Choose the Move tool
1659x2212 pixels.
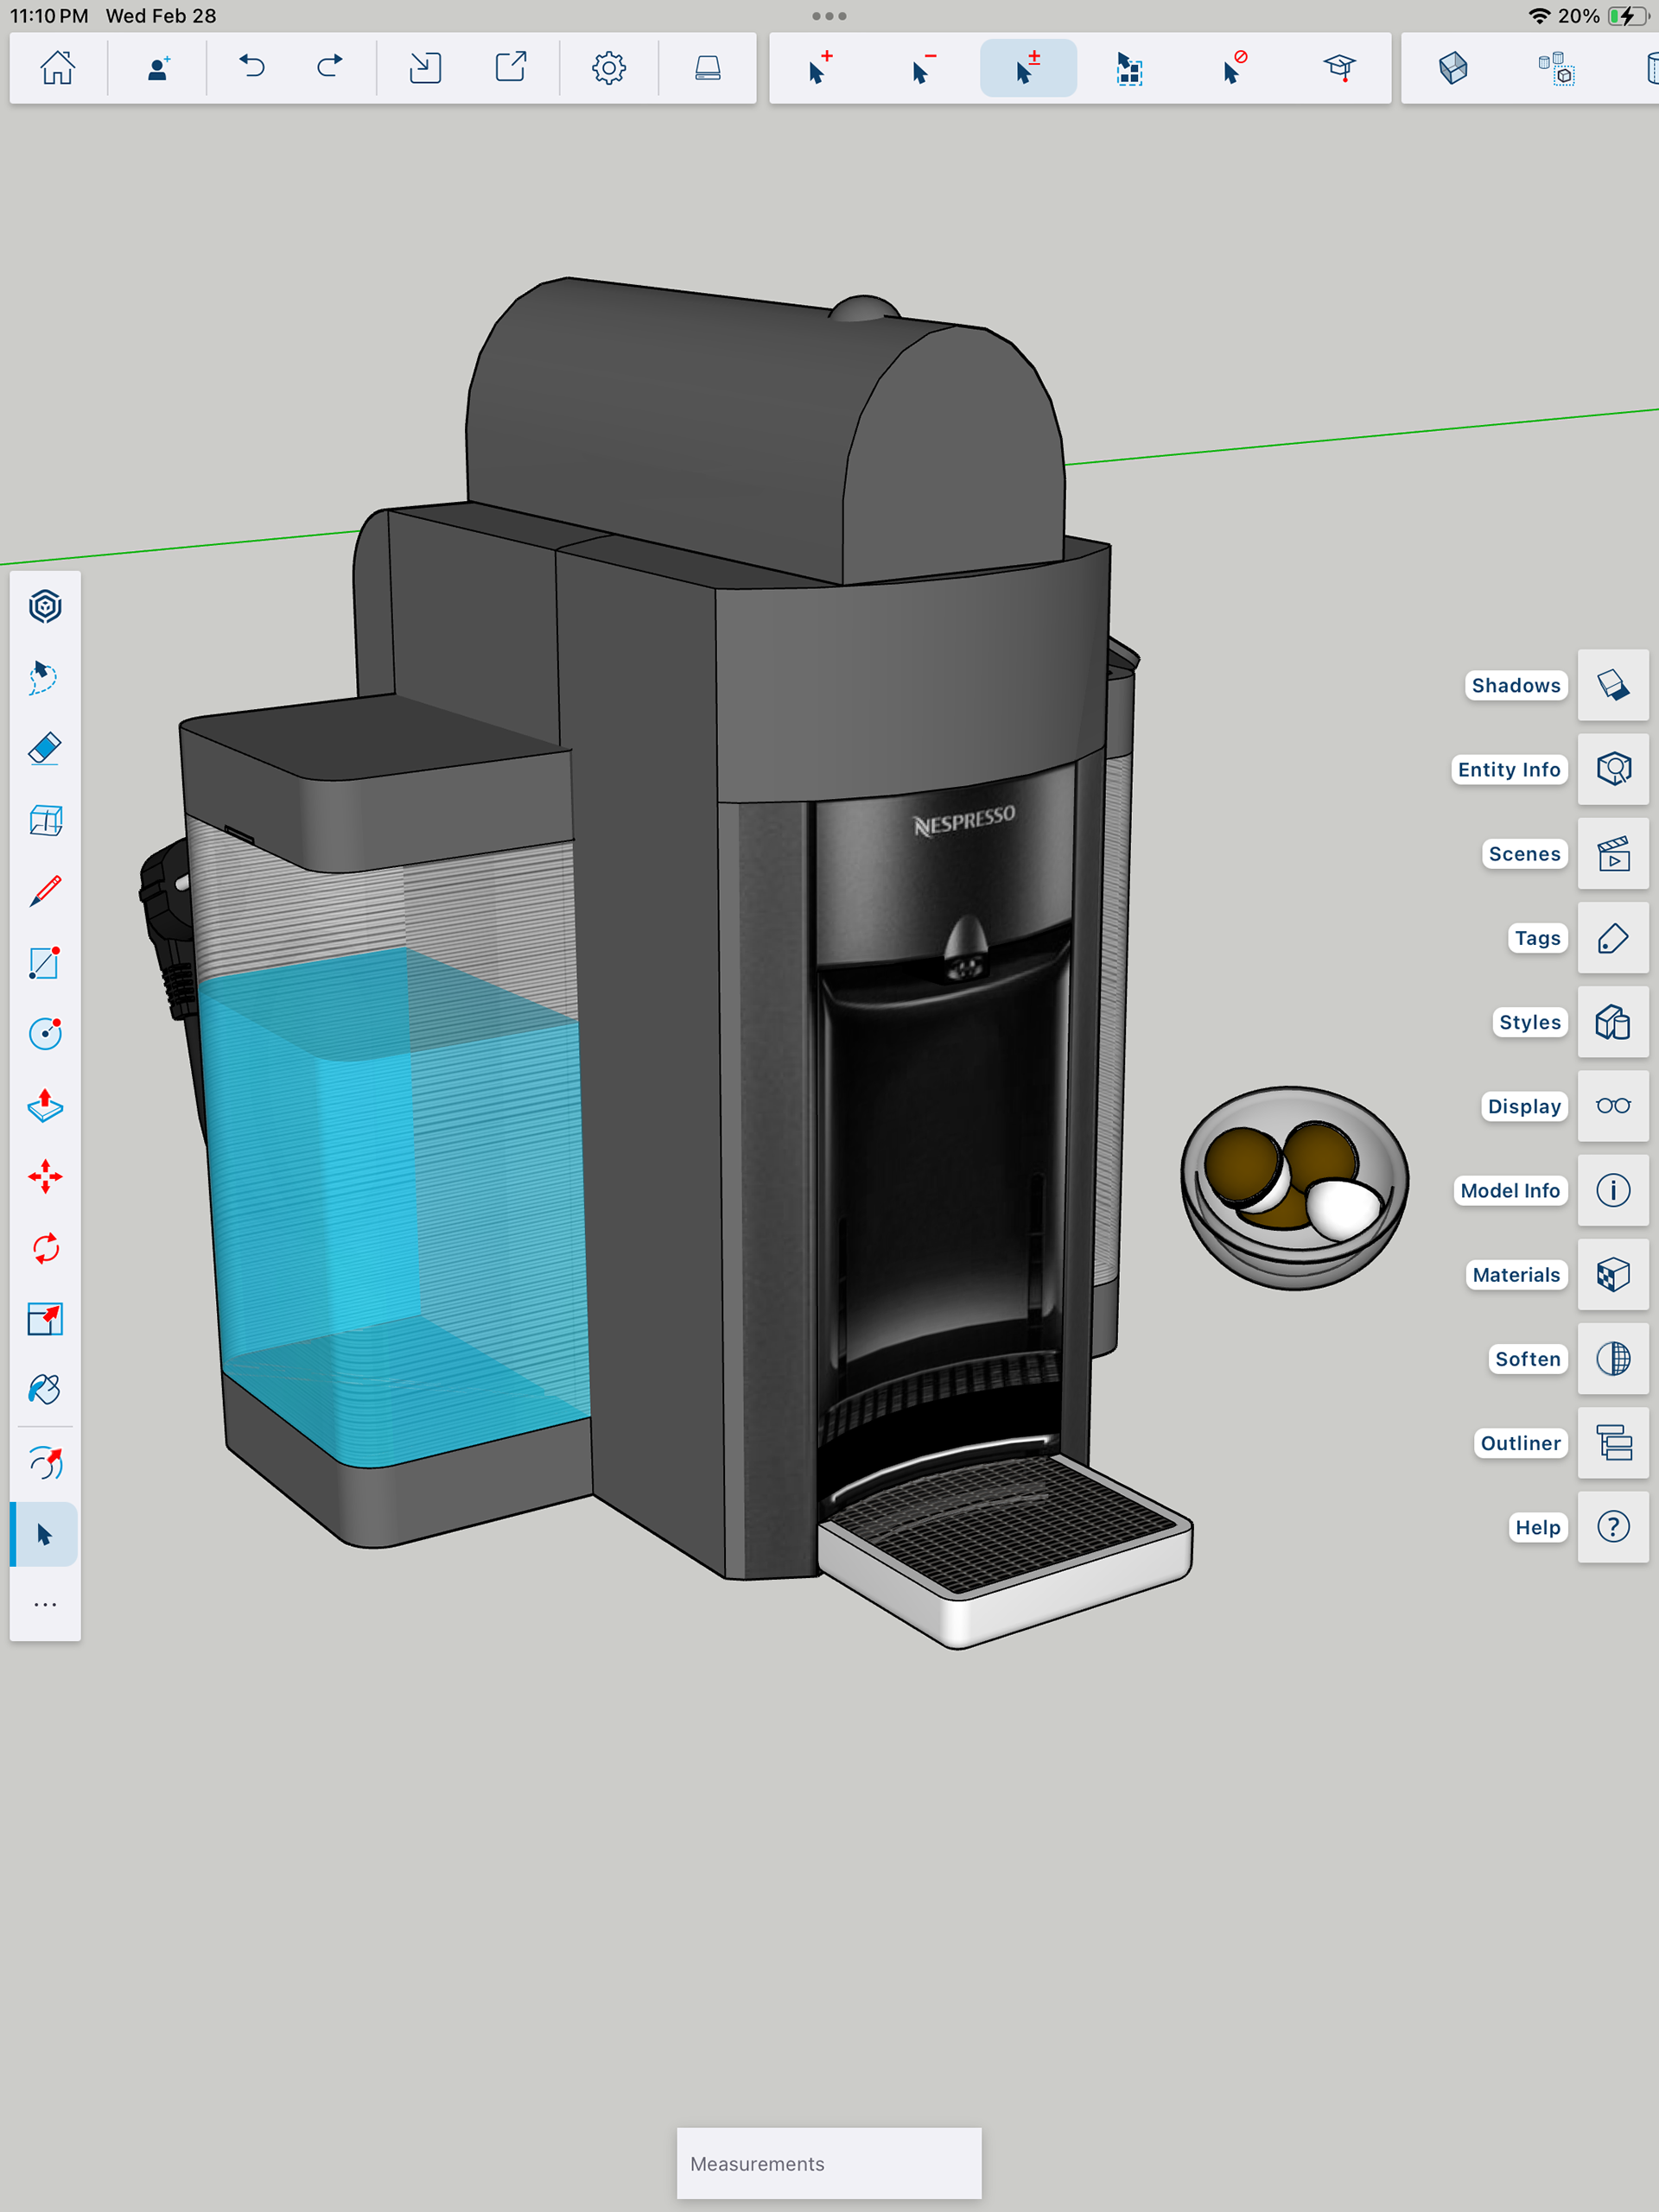[45, 1176]
